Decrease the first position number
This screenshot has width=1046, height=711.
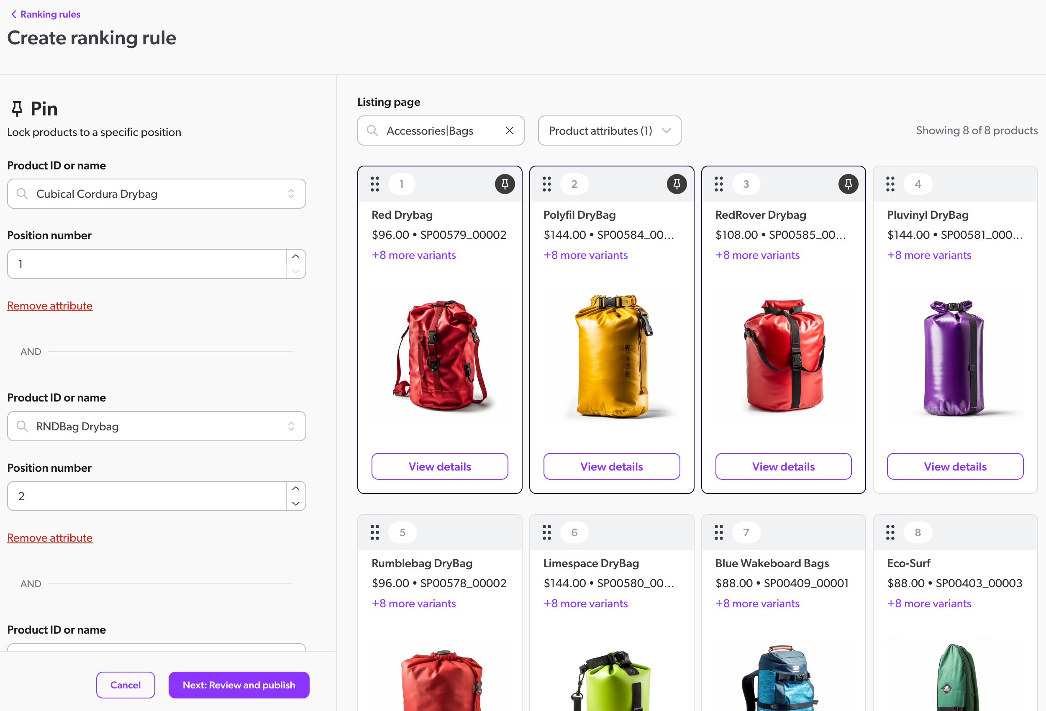296,271
